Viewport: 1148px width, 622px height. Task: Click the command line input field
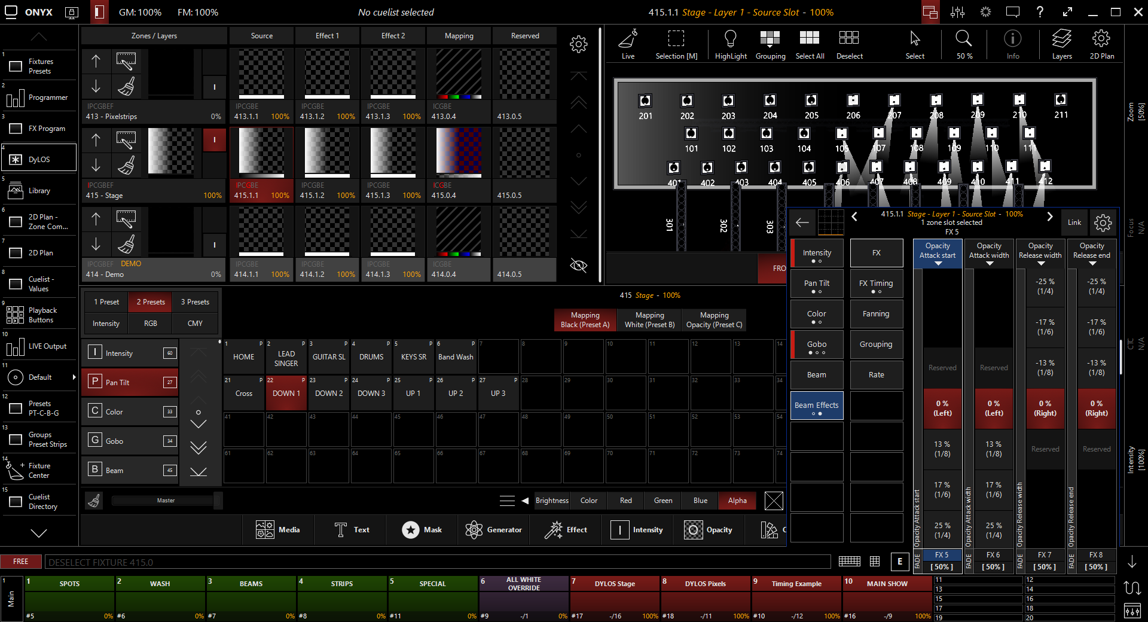pos(438,562)
